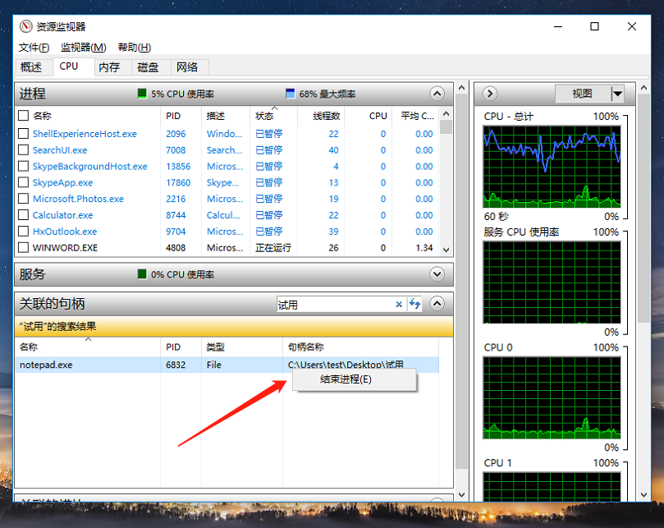Click the 视图 button

582,94
